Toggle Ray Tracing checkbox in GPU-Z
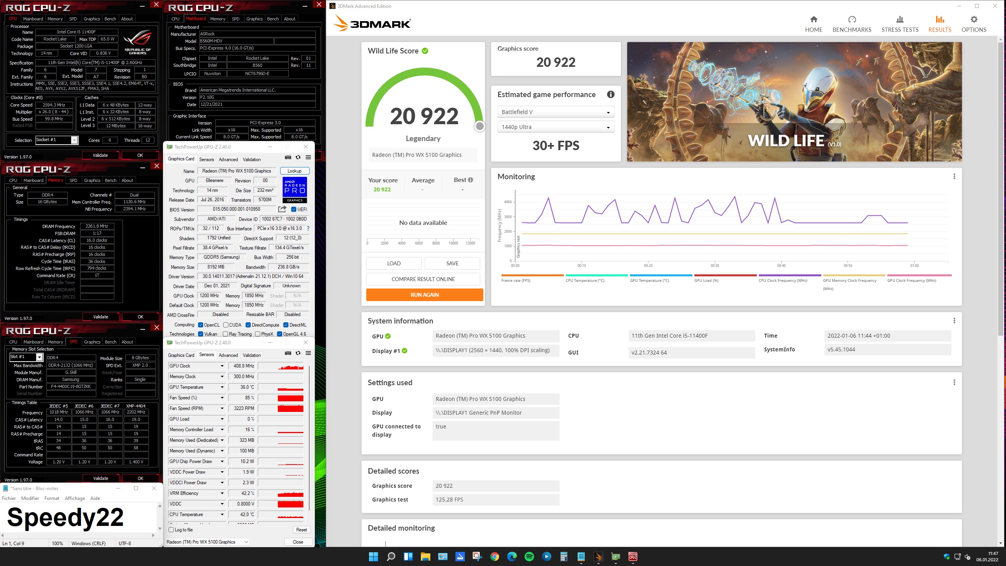Screen dimensions: 1006x566 tap(225, 334)
